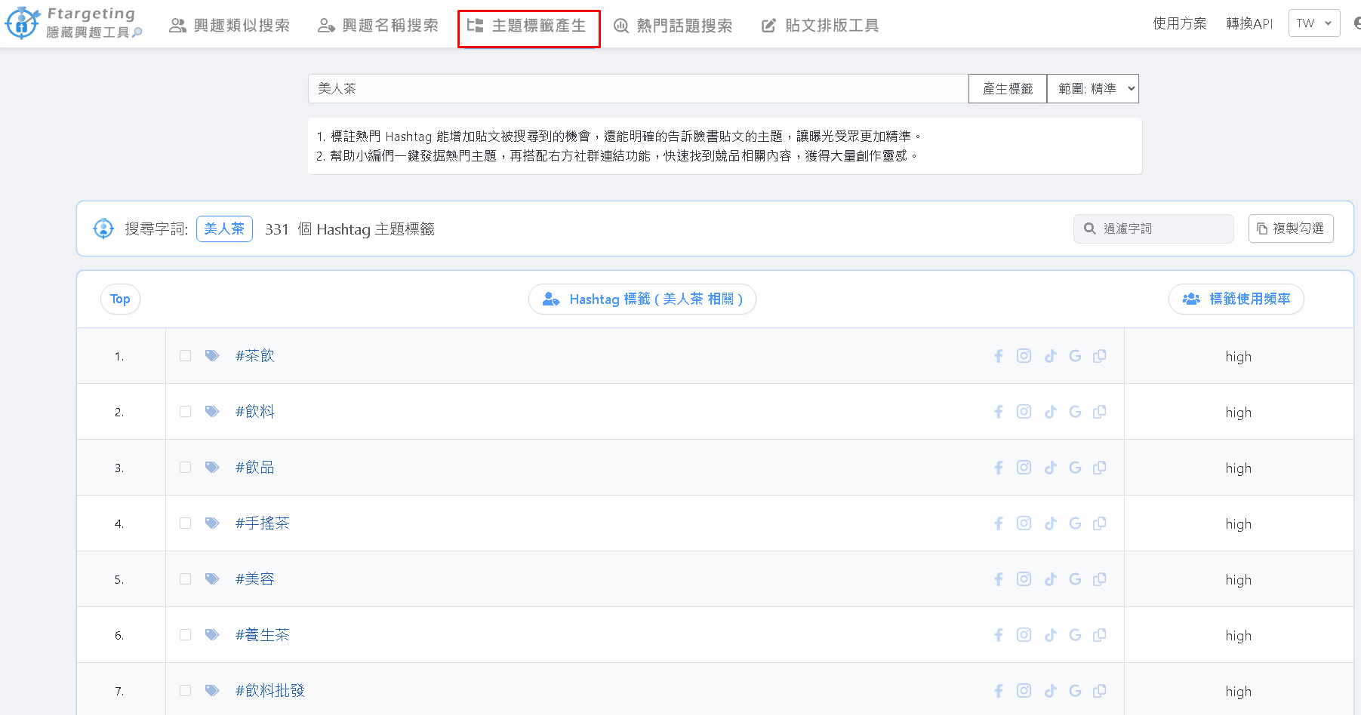Click 產生標籤 button

pyautogui.click(x=1008, y=89)
